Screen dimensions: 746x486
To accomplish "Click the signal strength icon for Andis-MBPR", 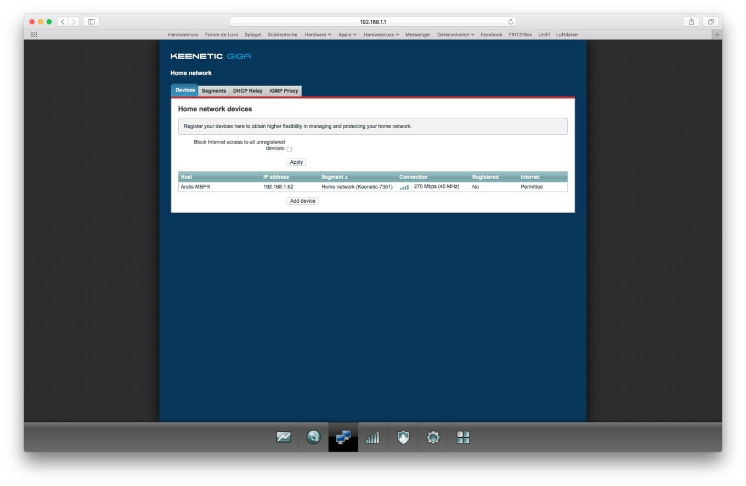I will 404,187.
